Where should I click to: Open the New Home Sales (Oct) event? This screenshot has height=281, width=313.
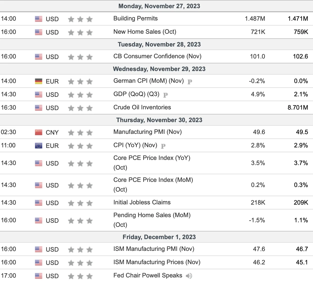(145, 32)
